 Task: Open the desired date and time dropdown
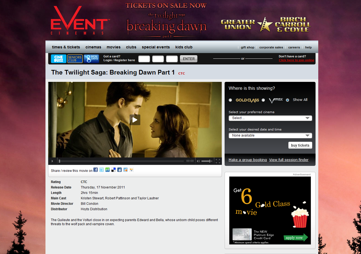click(x=270, y=135)
